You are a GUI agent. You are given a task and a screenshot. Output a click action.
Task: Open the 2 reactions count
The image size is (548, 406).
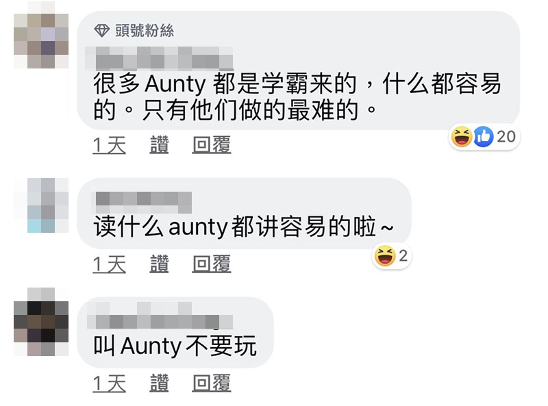click(403, 256)
